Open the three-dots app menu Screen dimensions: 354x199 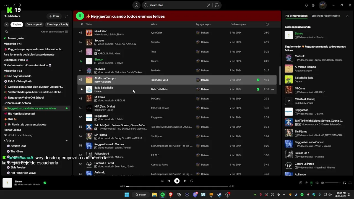7,5
